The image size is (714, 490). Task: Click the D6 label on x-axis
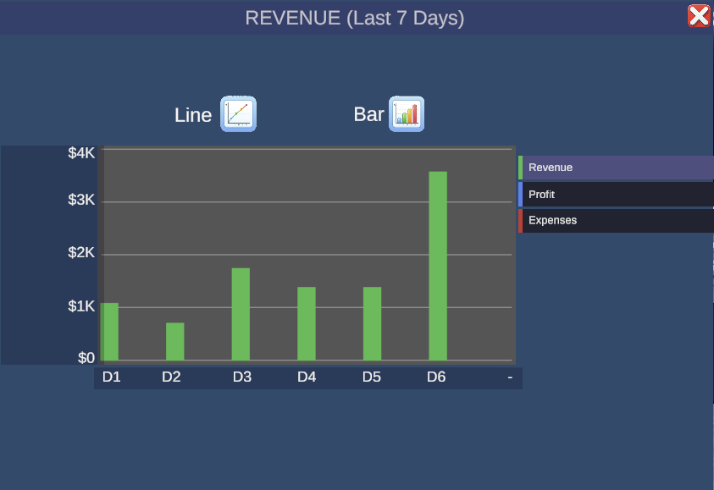(x=436, y=377)
